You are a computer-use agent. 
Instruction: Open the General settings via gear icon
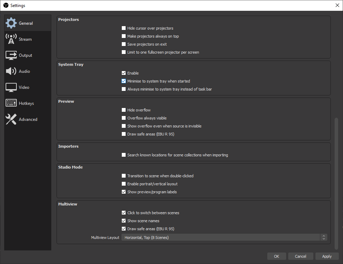[x=11, y=23]
